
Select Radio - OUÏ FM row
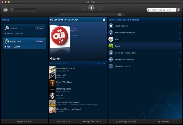[x=24, y=47]
